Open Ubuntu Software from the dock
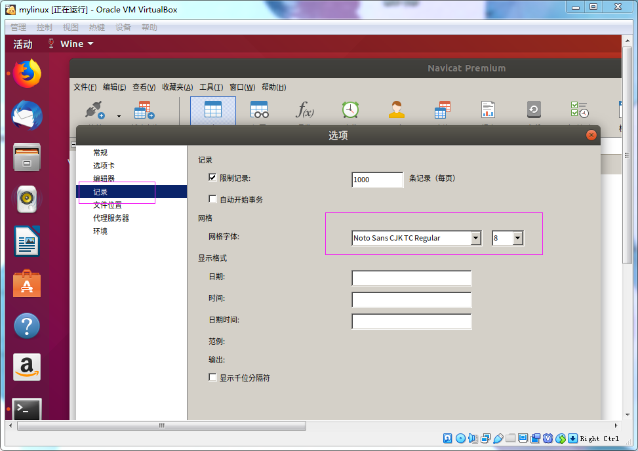This screenshot has height=451, width=638. [27, 283]
